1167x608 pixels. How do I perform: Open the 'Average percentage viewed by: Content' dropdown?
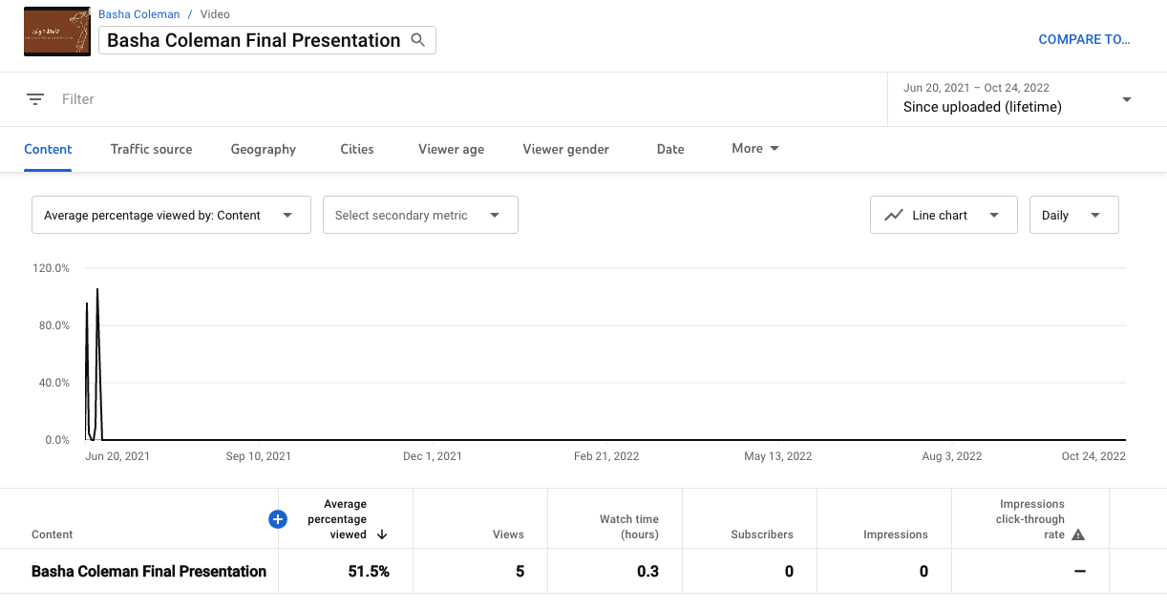(171, 215)
